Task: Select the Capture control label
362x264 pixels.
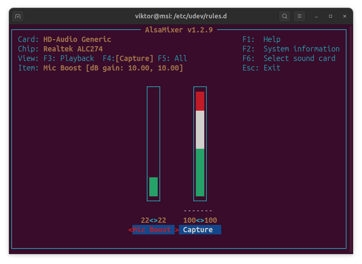Action: point(198,230)
